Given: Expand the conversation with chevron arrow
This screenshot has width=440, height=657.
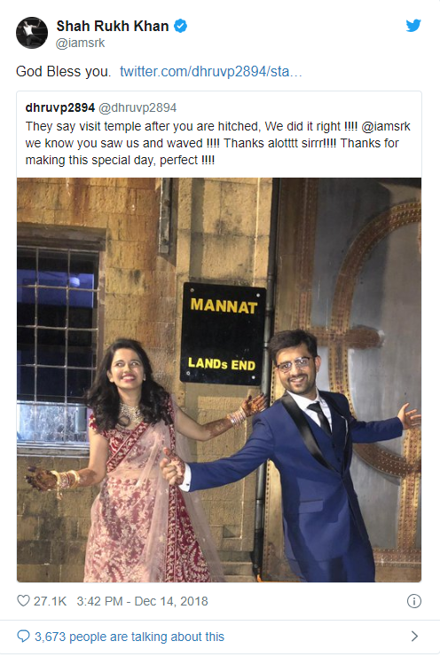Looking at the screenshot, I should [x=414, y=636].
